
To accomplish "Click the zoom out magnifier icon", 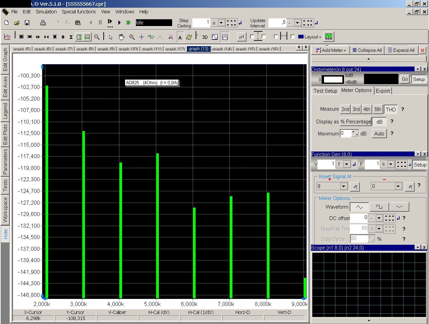I will click(97, 37).
